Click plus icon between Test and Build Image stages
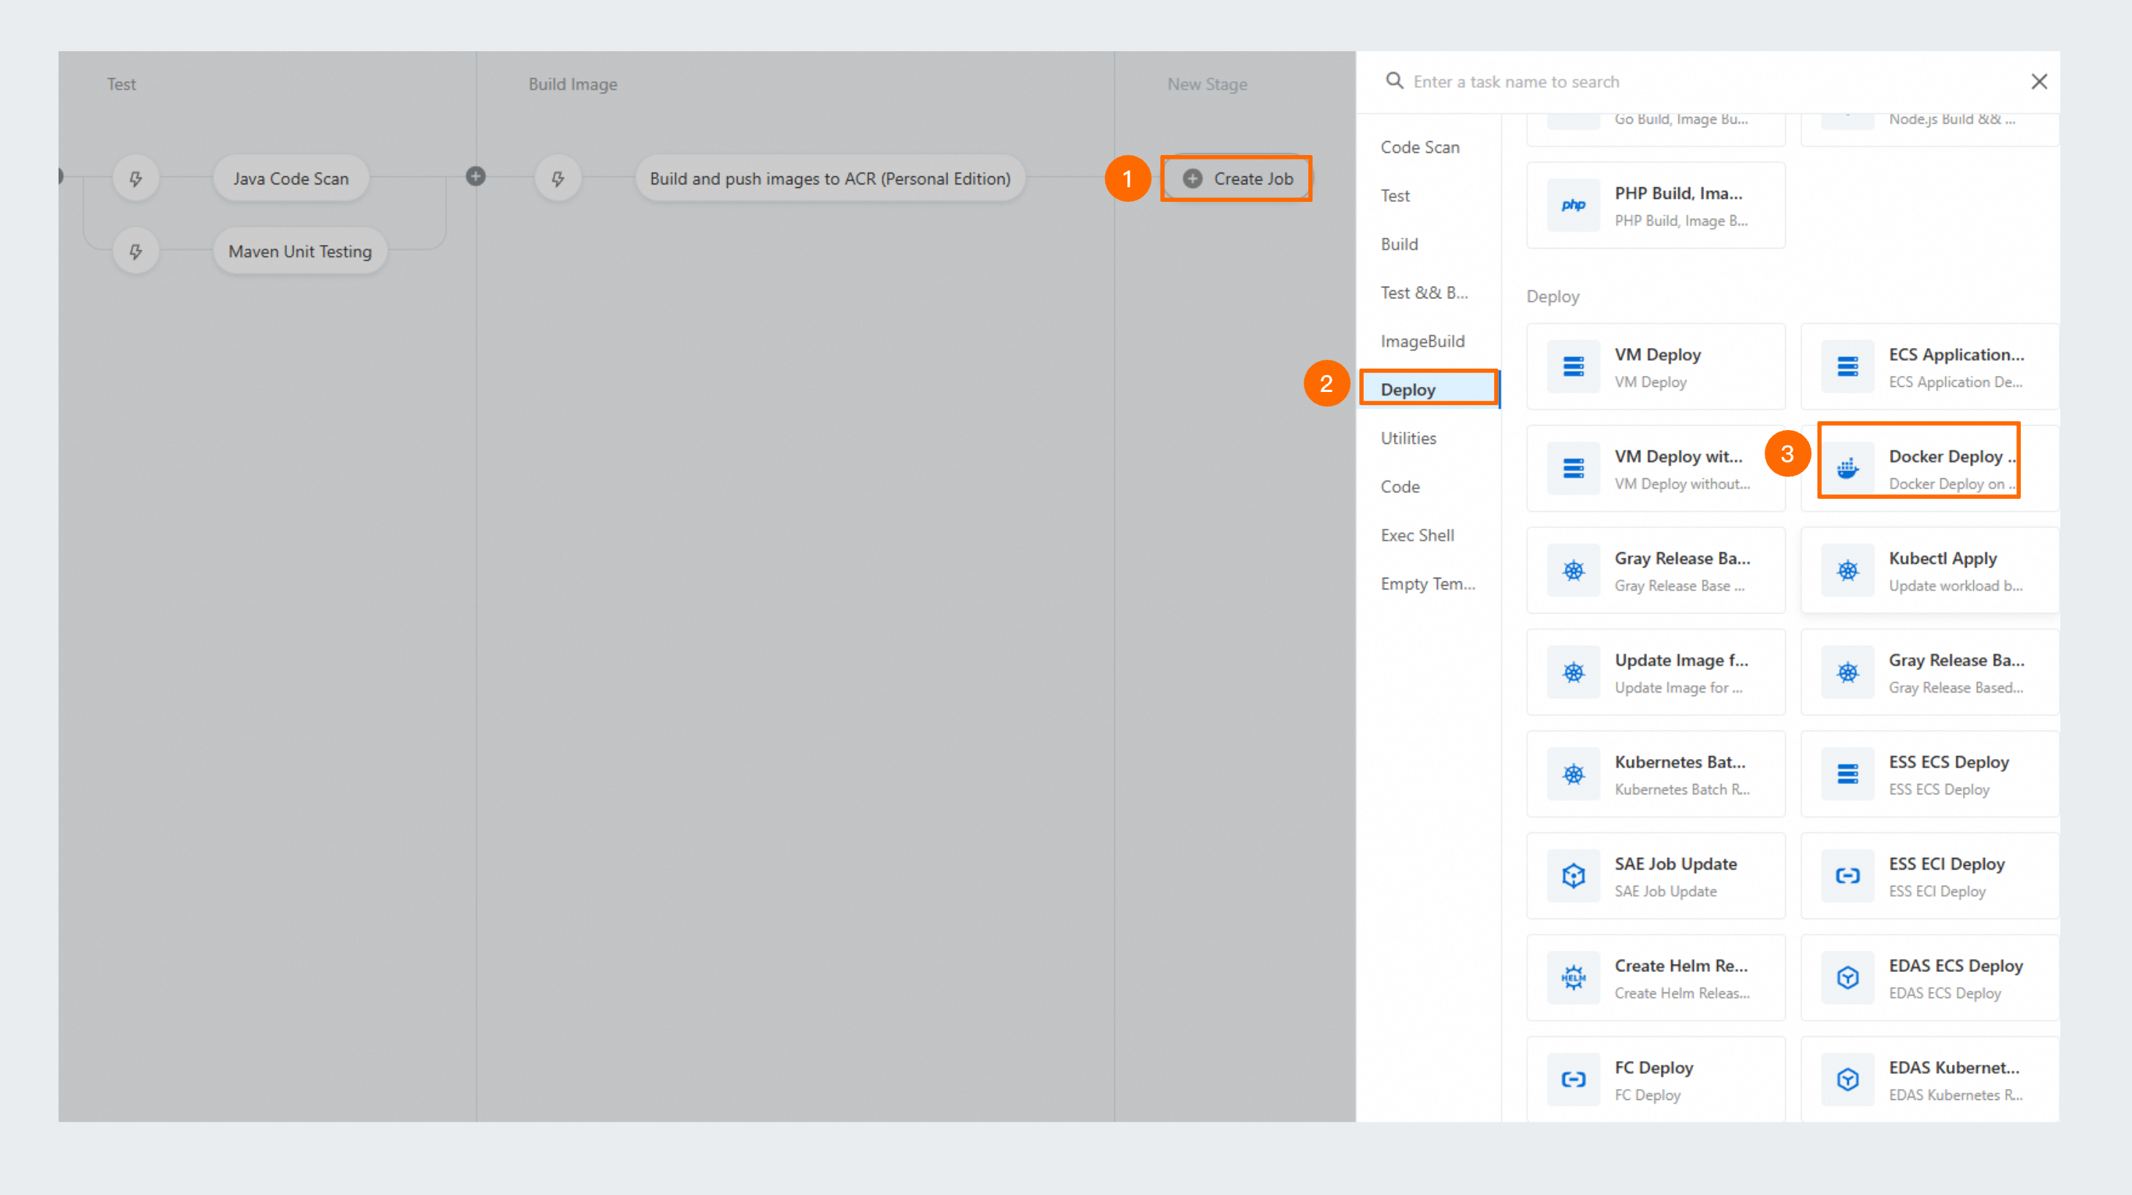This screenshot has width=2132, height=1195. coord(476,176)
